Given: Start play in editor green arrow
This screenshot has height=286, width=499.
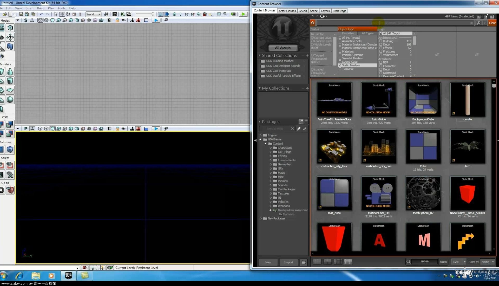Looking at the screenshot, I should click(243, 14).
